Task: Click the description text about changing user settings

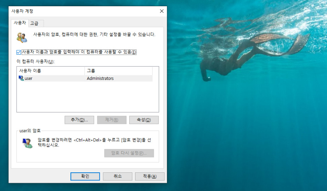Action: [x=94, y=34]
